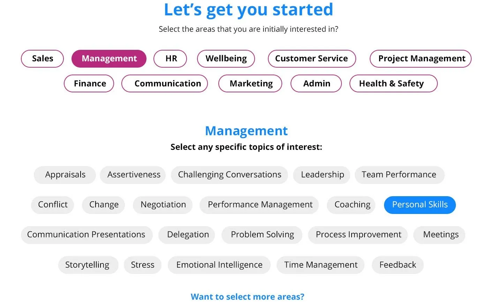Select the Health & Safety area

pyautogui.click(x=393, y=84)
